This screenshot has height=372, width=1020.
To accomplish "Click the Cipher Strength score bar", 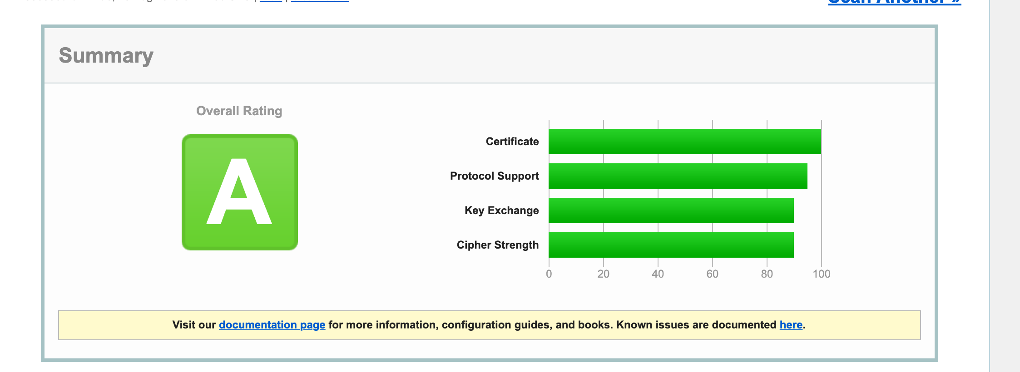I will click(x=671, y=245).
